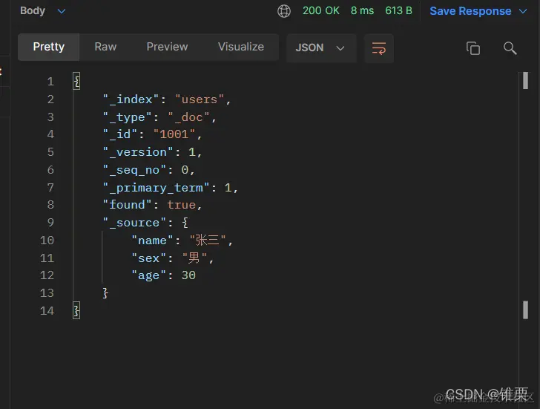
Task: Click the "_type" key
Action: 127,117
